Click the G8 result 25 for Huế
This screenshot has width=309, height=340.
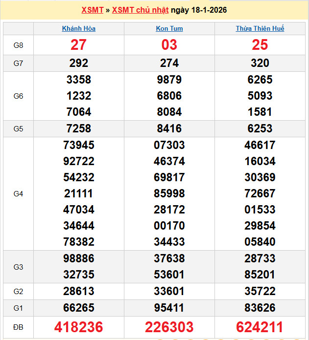[260, 45]
